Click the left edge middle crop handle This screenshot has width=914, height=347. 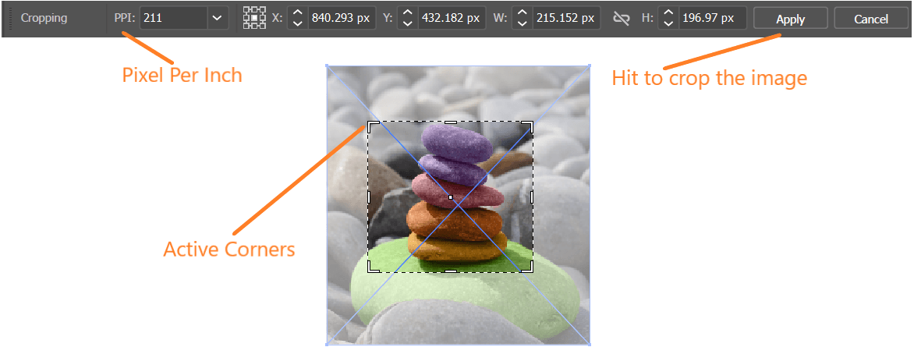pyautogui.click(x=368, y=197)
